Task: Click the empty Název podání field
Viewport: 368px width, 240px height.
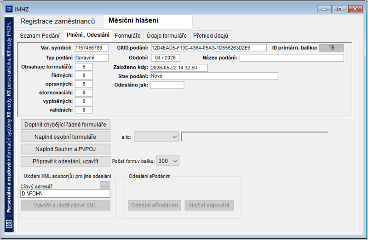Action: [x=292, y=58]
